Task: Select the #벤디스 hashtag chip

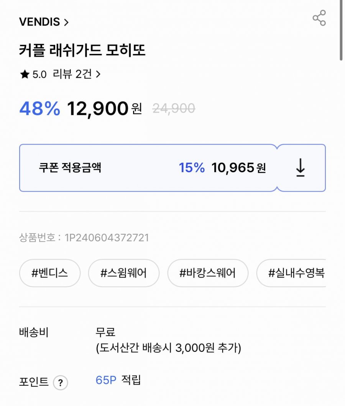Action: (50, 273)
